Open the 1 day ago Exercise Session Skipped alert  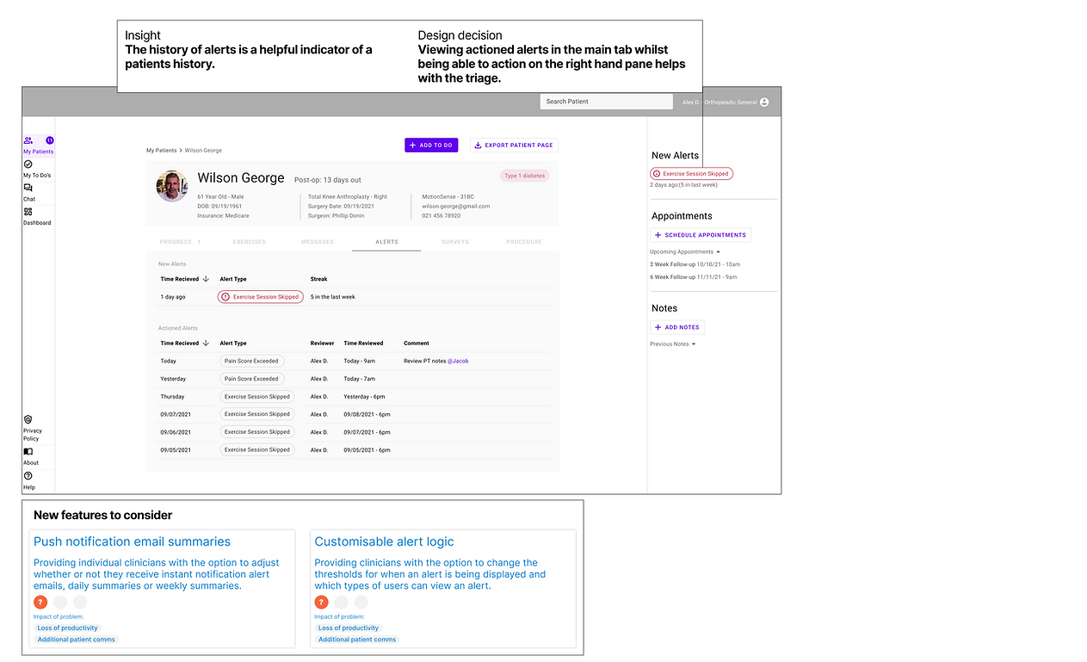click(260, 297)
